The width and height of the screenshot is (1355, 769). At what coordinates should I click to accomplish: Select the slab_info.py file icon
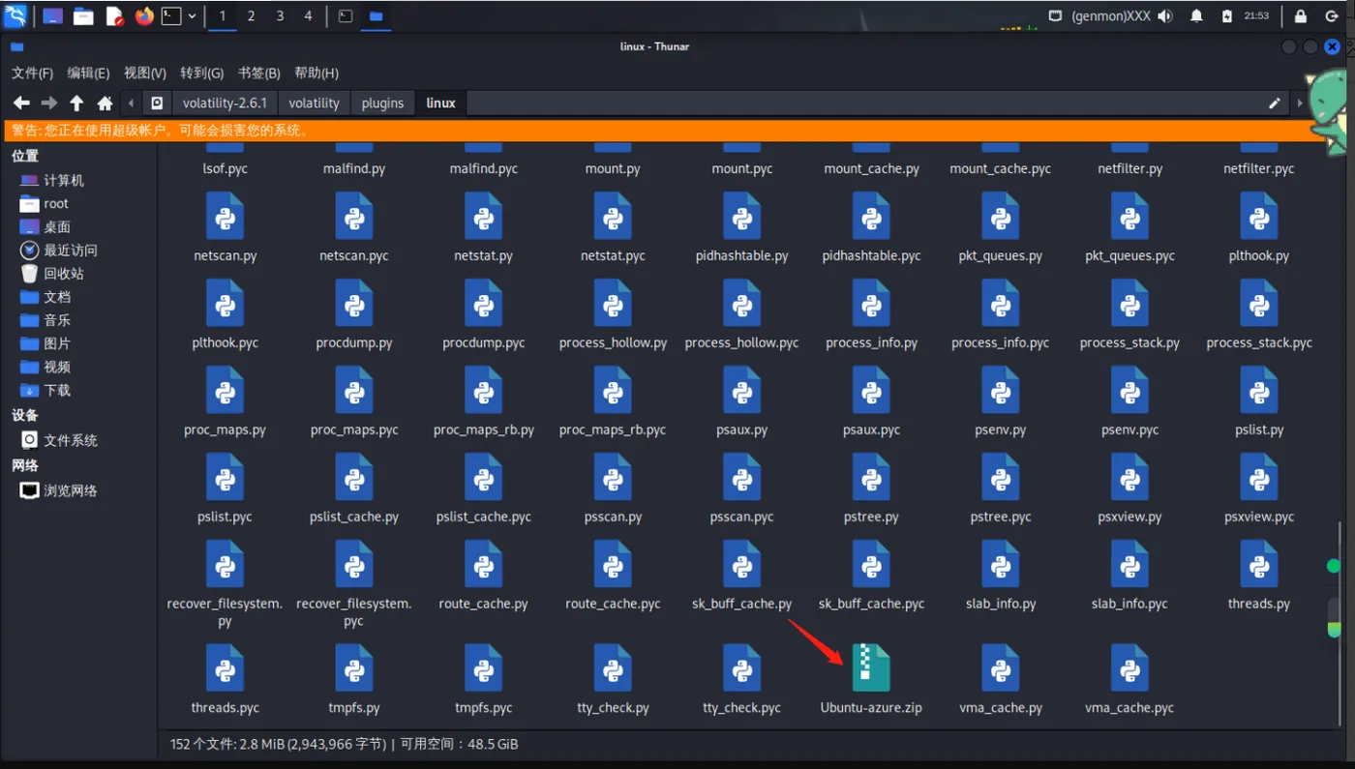click(x=1001, y=564)
